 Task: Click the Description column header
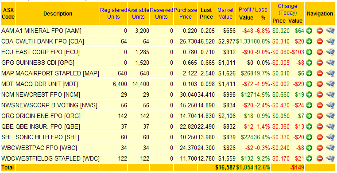58,14
